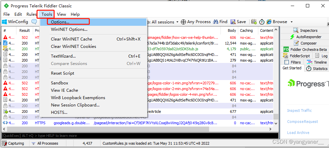
Task: Switch to the AutoResponder tab
Action: click(x=305, y=37)
